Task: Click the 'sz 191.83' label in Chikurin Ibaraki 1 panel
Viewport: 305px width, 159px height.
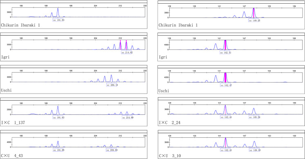Action: [x=58, y=20]
